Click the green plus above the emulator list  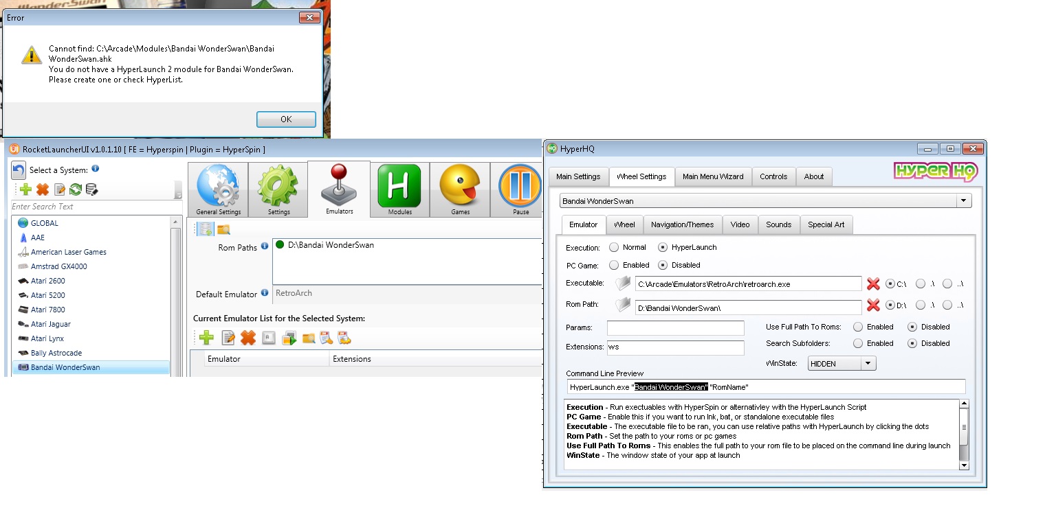[x=206, y=338]
